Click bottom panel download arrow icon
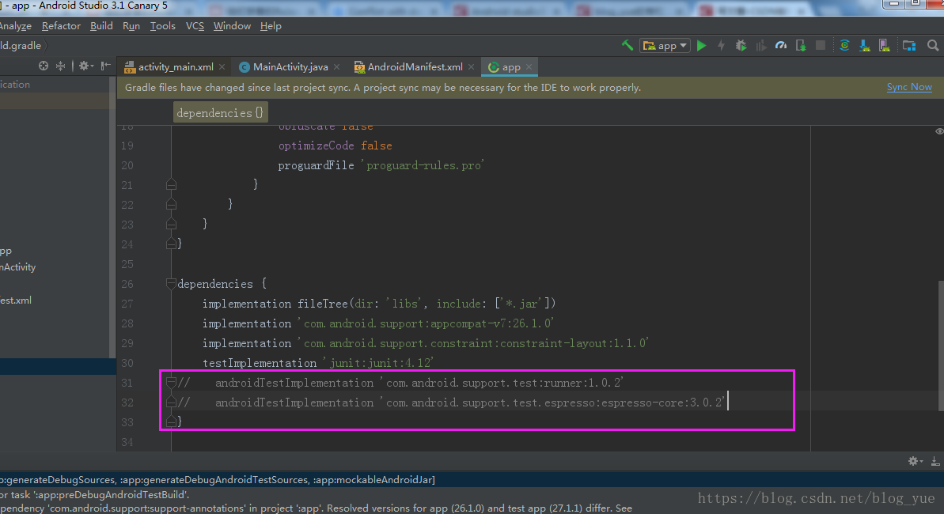This screenshot has width=944, height=514. coord(935,461)
